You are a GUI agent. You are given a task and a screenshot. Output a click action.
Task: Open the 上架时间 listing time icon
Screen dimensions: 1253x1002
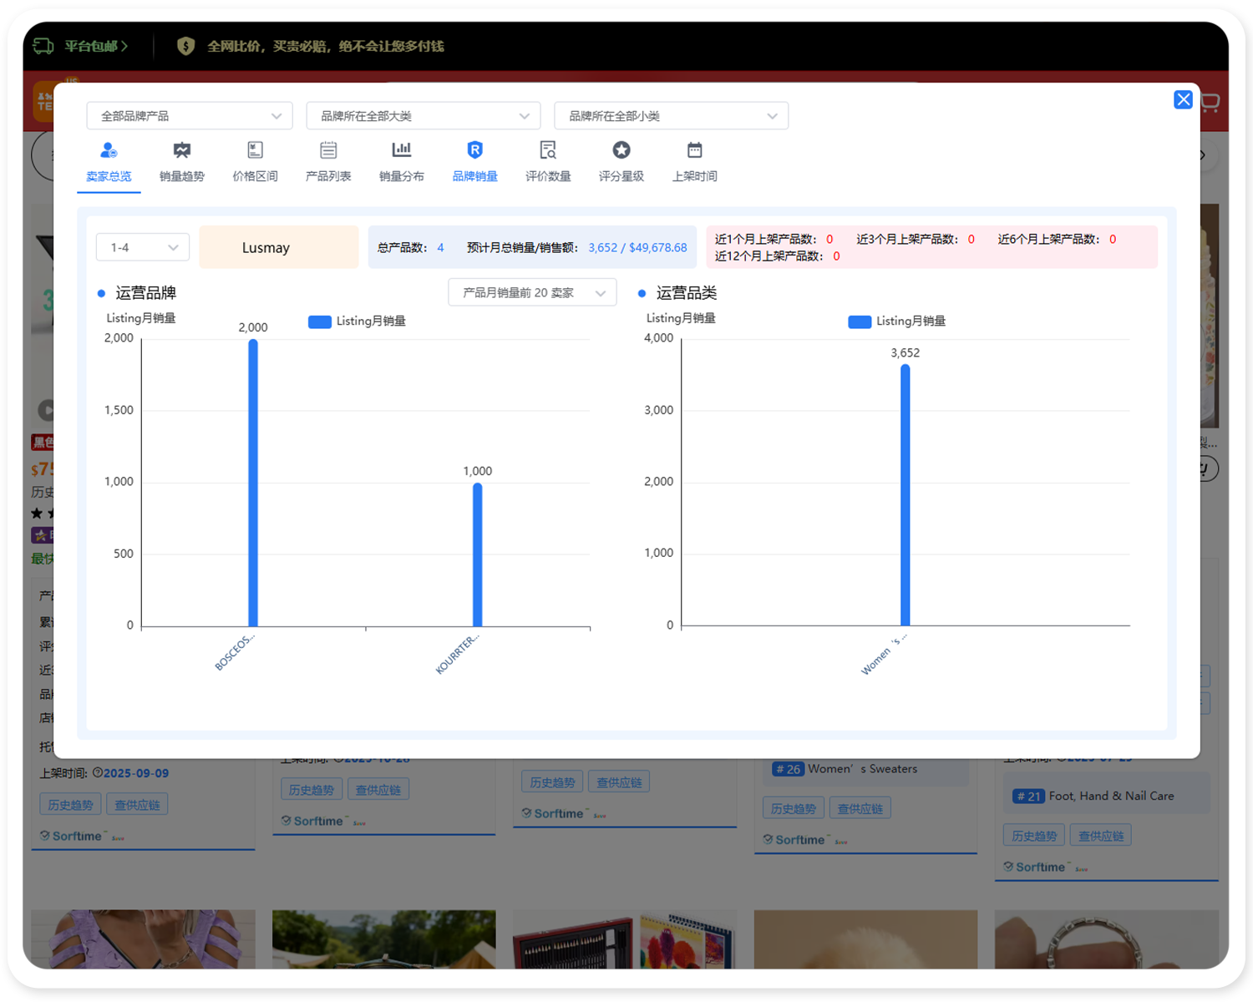click(694, 151)
